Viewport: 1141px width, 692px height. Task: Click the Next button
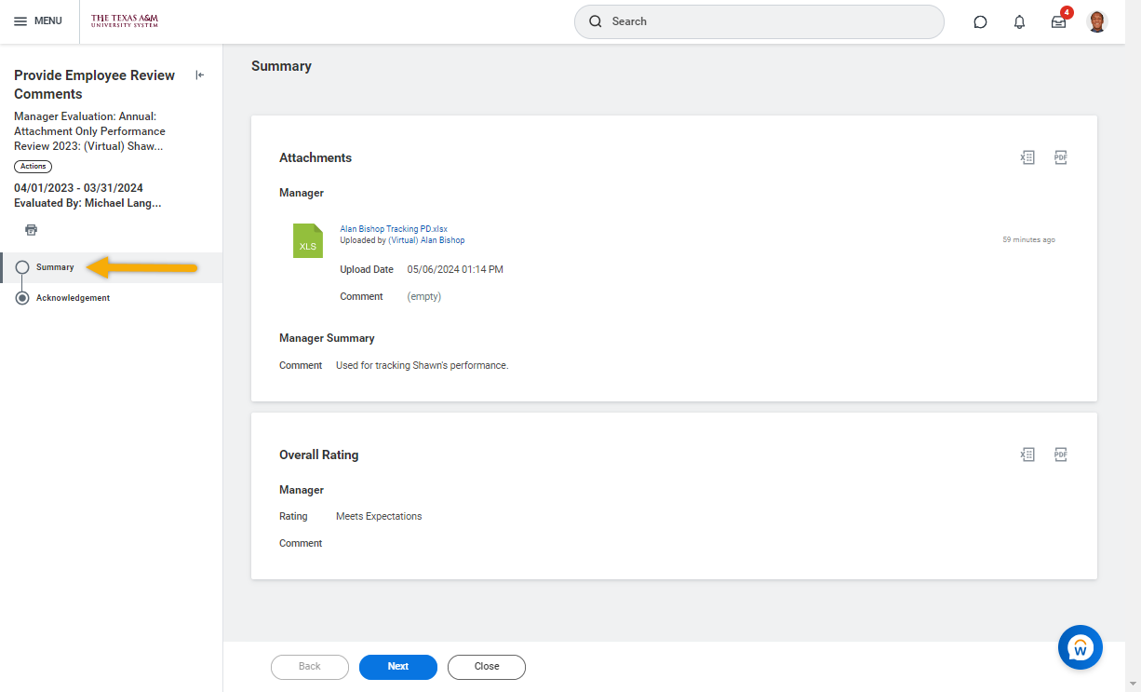397,667
